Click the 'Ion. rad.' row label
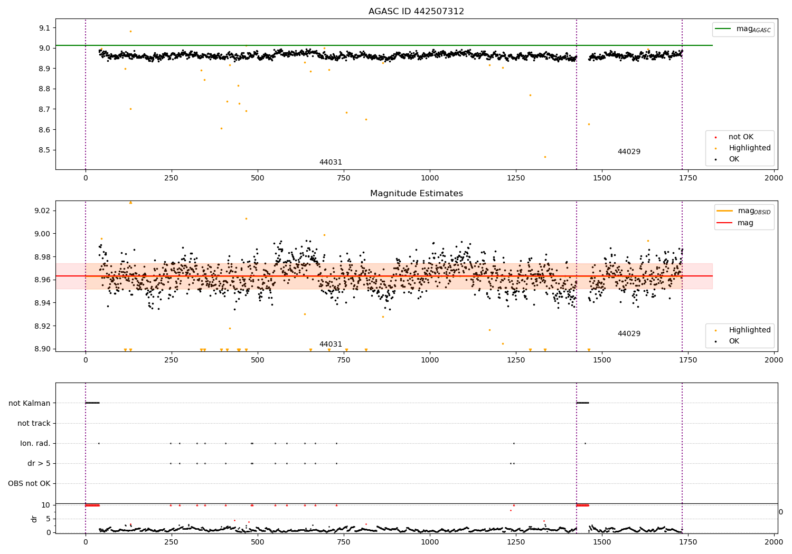 pos(35,444)
